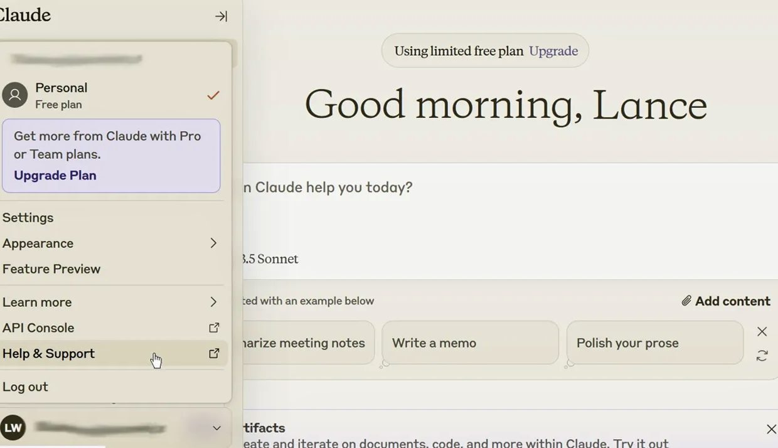Select the Personal Free plan account
The width and height of the screenshot is (778, 448).
[x=112, y=95]
